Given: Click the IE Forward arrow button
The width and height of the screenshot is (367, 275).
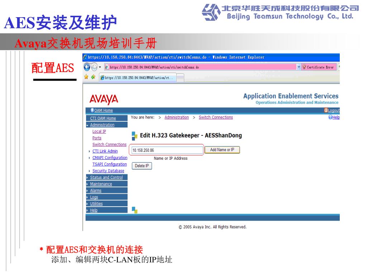Looking at the screenshot, I should 94,67.
